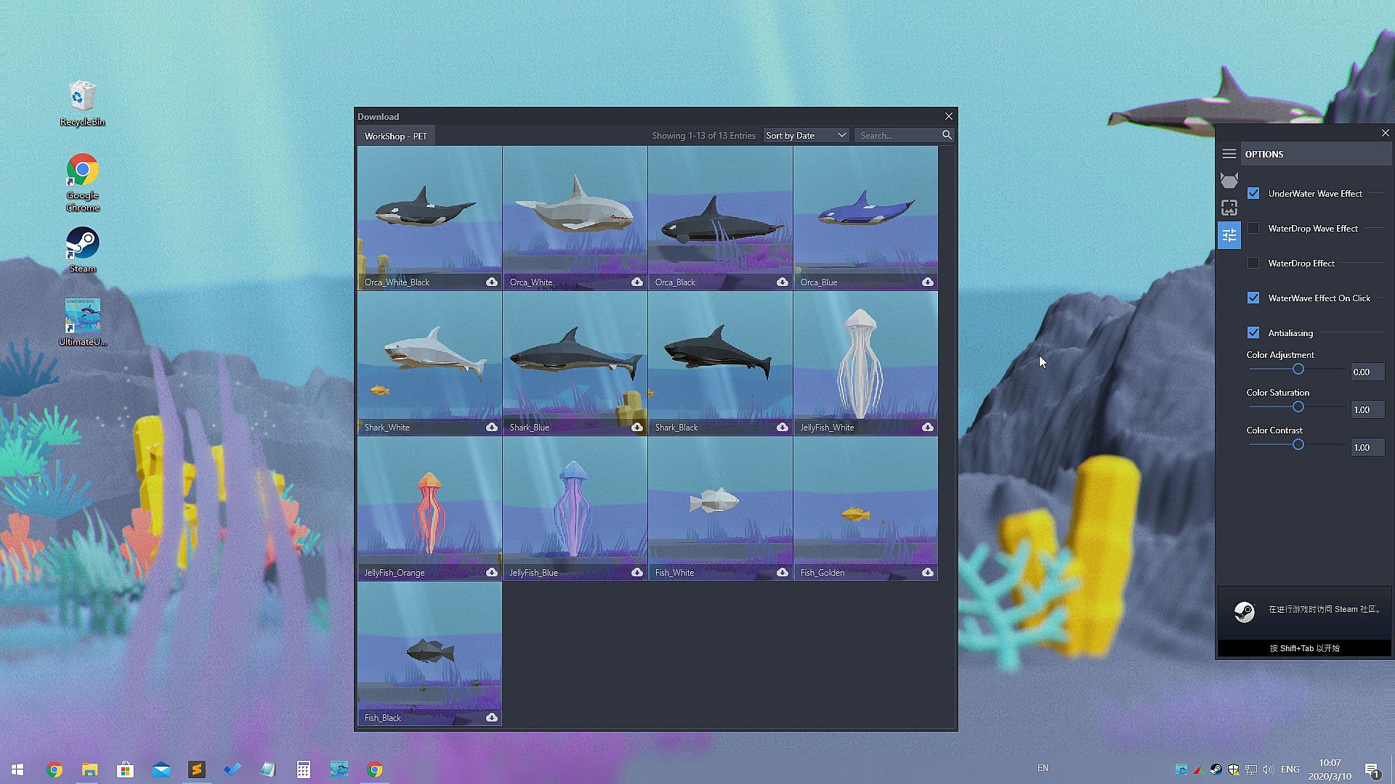Viewport: 1395px width, 784px height.
Task: Click the Color Contrast value field
Action: [1367, 447]
